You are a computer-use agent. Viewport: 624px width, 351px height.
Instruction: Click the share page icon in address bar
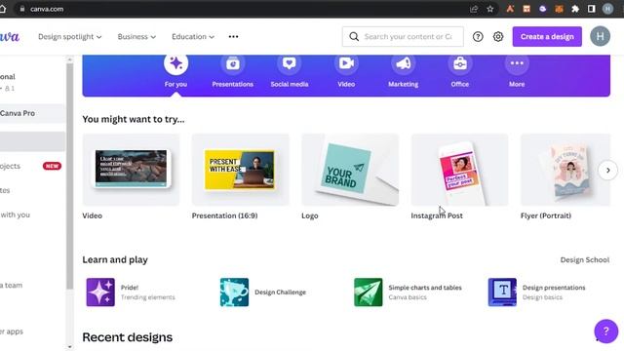point(474,9)
